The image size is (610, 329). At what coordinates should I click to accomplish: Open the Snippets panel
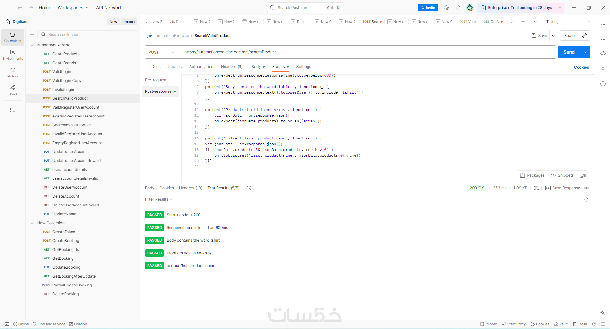coord(562,175)
